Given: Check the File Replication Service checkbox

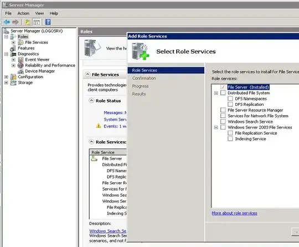Looking at the screenshot, I should tap(230, 133).
